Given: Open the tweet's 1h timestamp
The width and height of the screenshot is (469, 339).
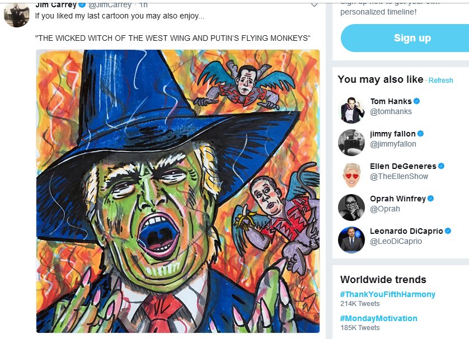Looking at the screenshot, I should 143,5.
